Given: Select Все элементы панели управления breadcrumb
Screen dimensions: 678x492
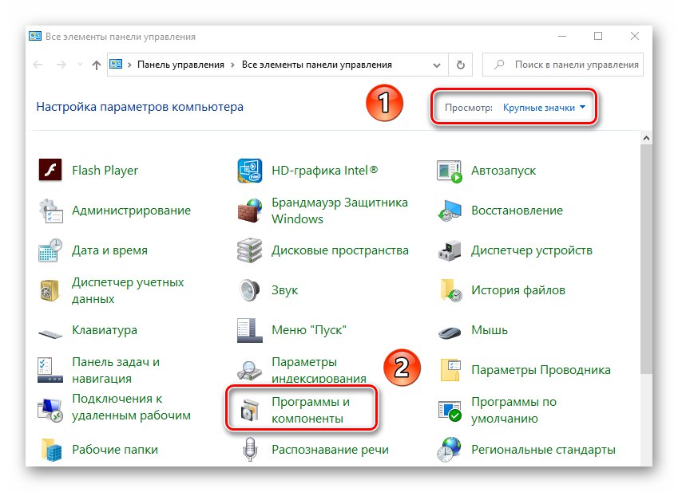Looking at the screenshot, I should coord(317,65).
